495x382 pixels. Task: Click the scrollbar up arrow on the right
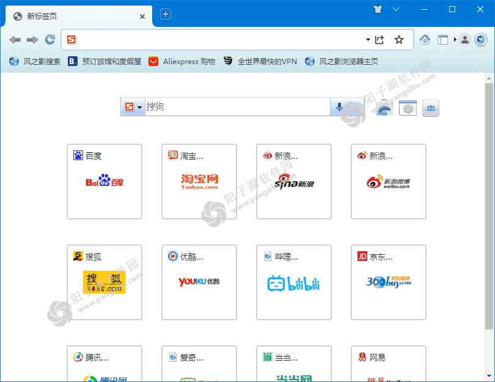pos(488,77)
